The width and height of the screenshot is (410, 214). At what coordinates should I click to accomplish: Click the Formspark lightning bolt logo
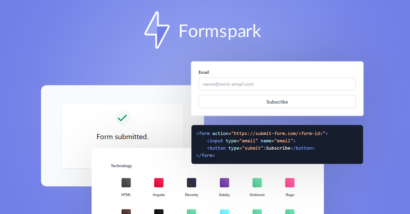coord(157,30)
